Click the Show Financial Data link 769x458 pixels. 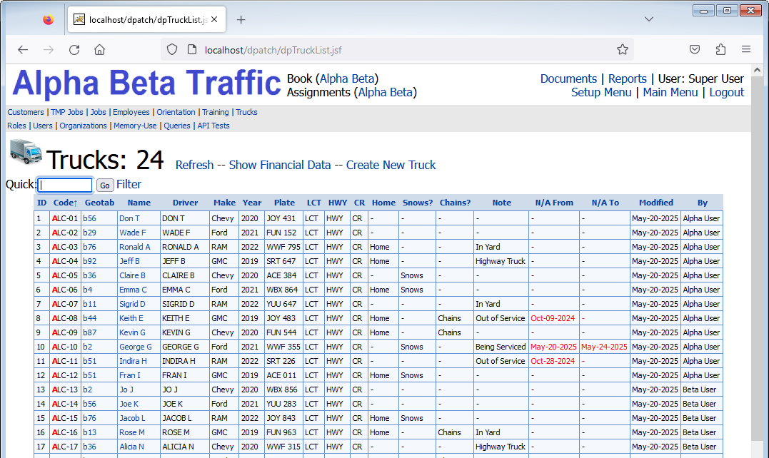point(279,165)
